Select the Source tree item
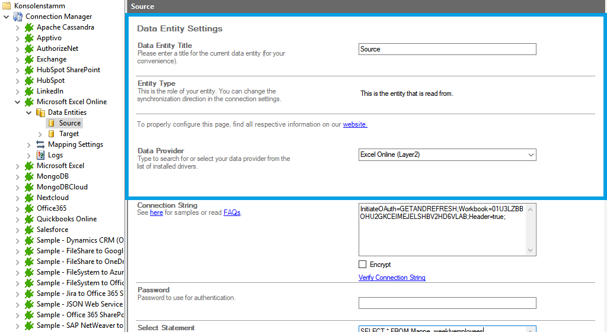 (69, 123)
